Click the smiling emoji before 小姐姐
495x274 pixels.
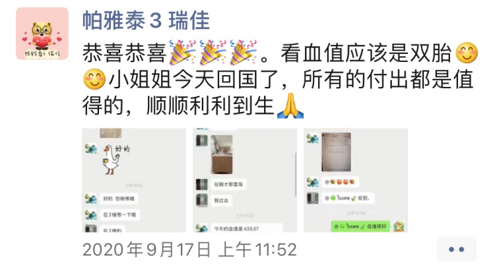pyautogui.click(x=94, y=79)
